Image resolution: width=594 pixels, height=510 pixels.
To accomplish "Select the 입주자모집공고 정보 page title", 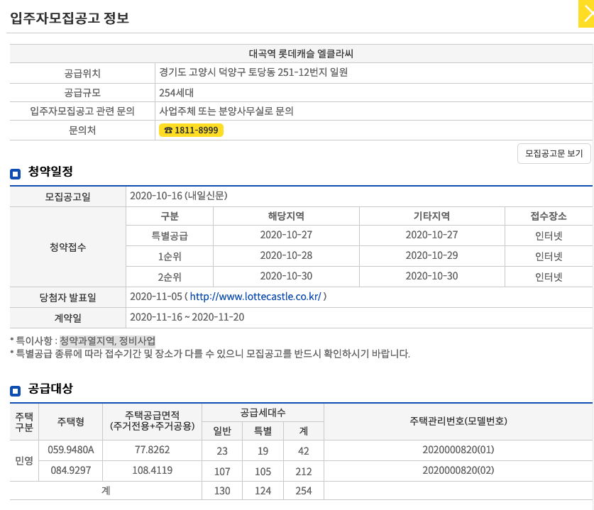I will tap(70, 18).
